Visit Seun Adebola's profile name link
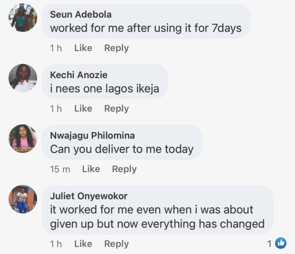Image resolution: width=295 pixels, height=254 pixels. click(81, 15)
